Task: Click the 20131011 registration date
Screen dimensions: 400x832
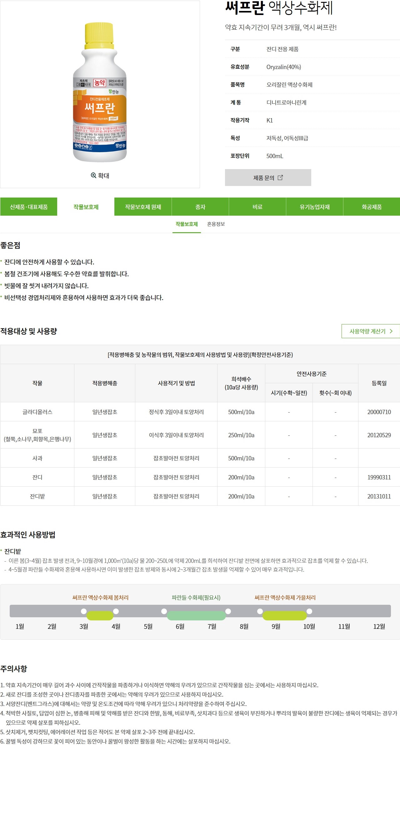Action: point(379,496)
